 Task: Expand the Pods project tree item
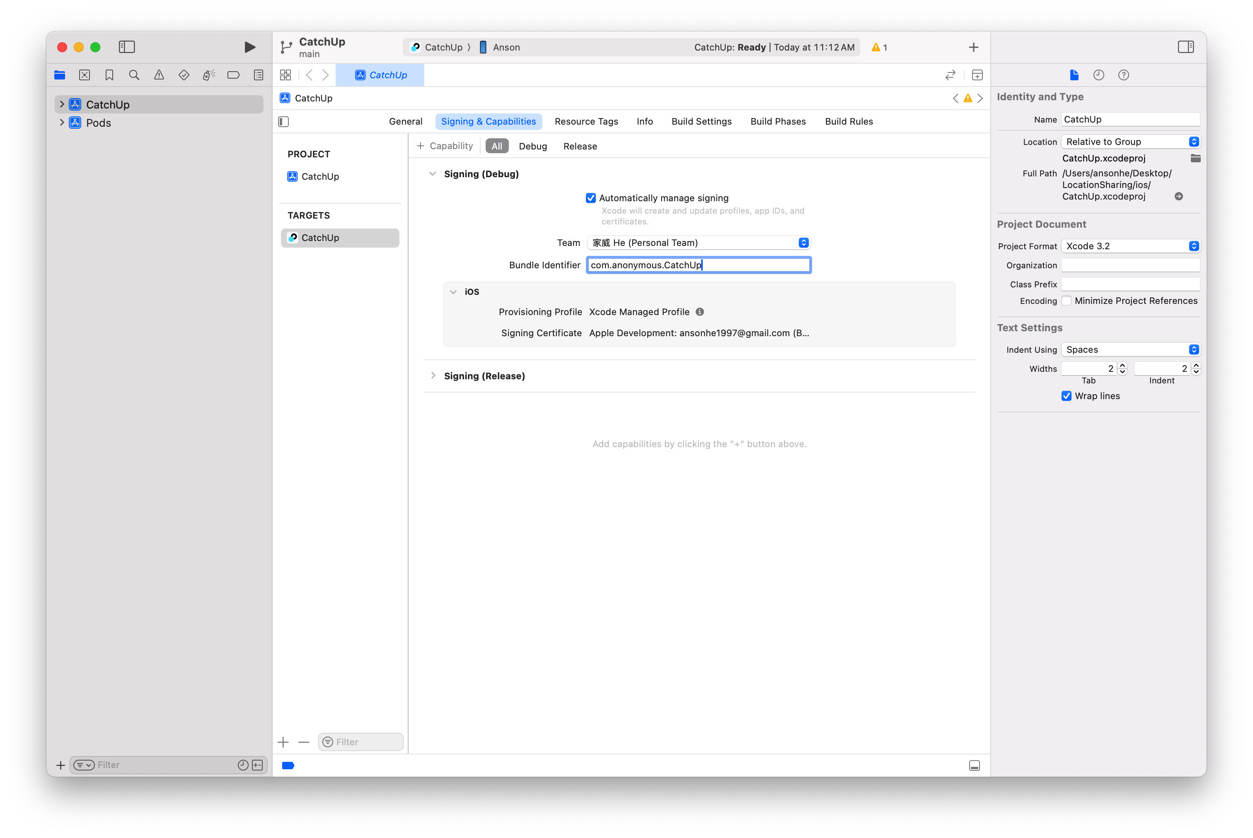point(62,123)
